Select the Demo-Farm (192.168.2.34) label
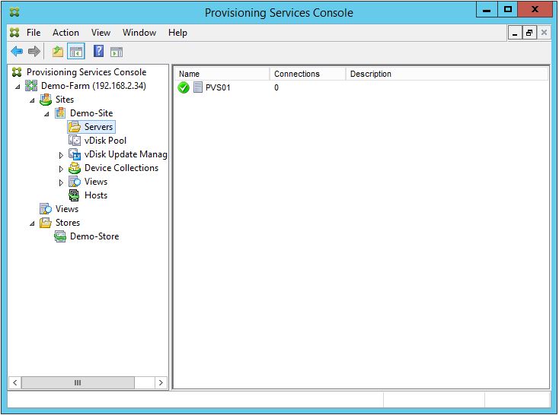The width and height of the screenshot is (559, 415). point(94,86)
